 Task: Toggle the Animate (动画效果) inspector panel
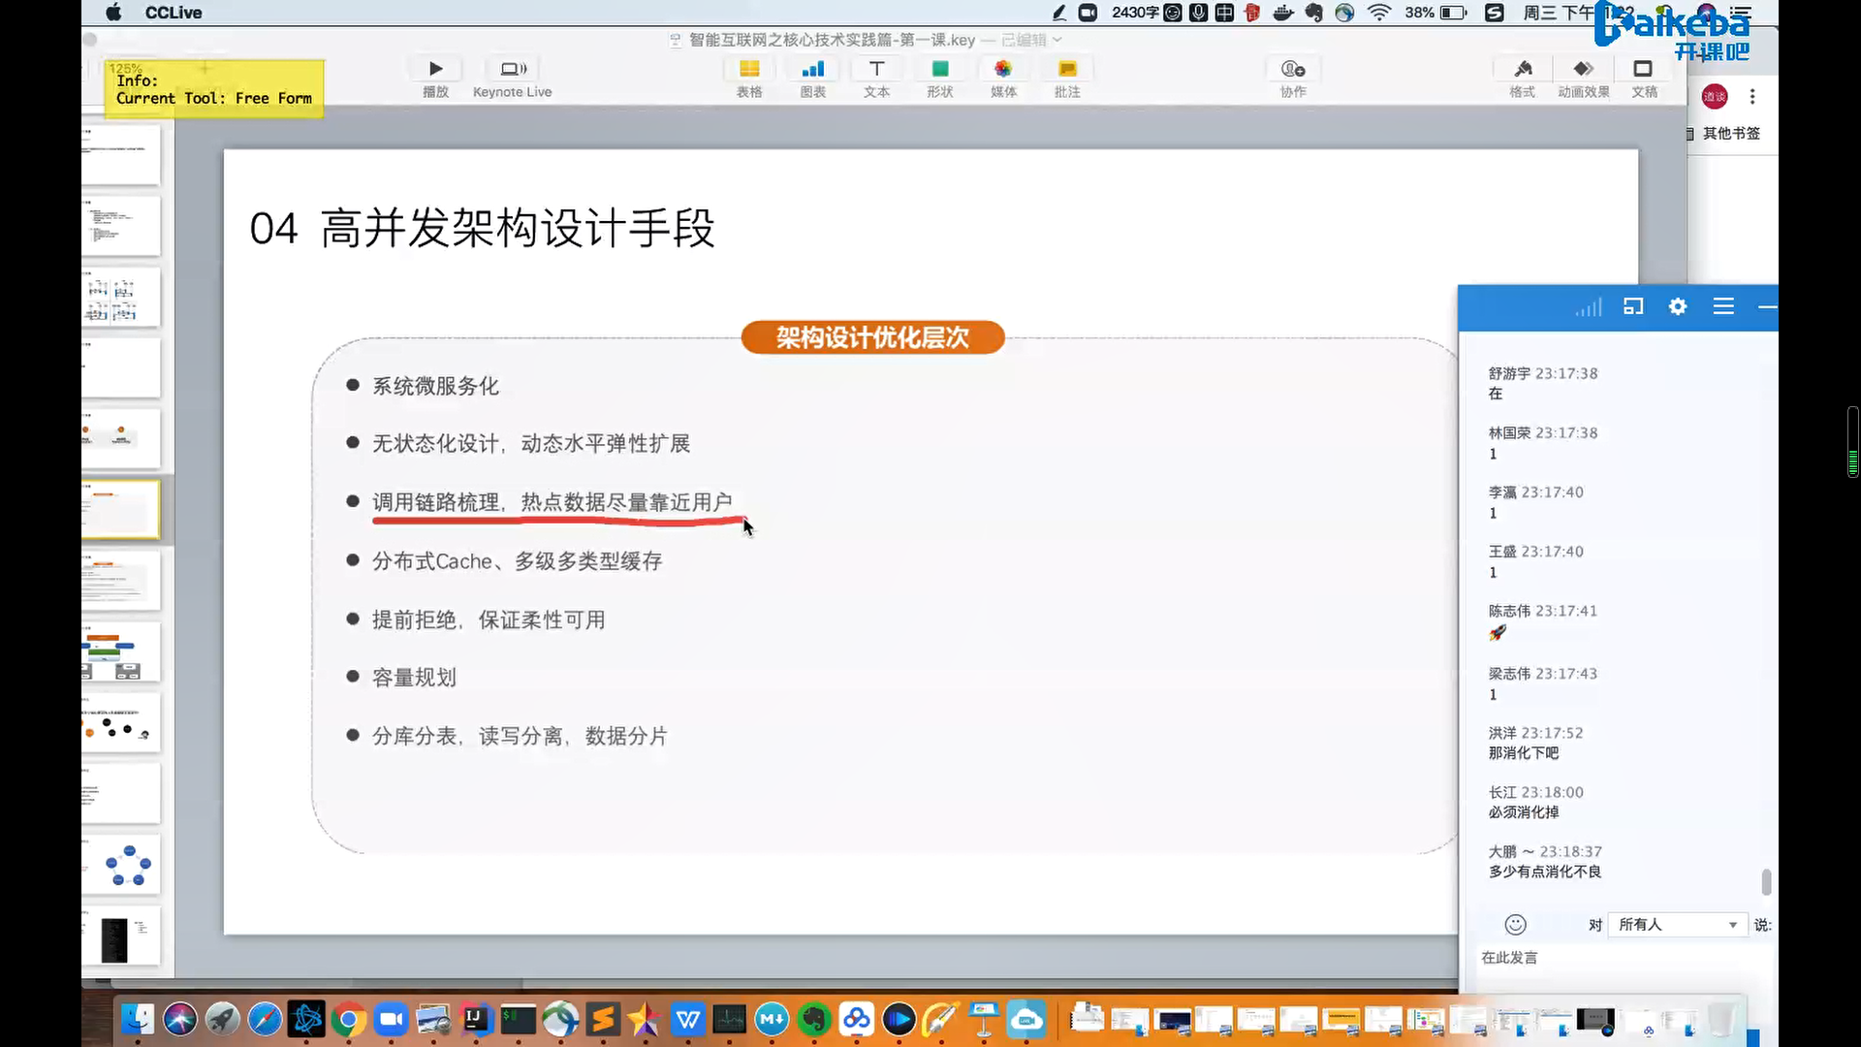1583,69
